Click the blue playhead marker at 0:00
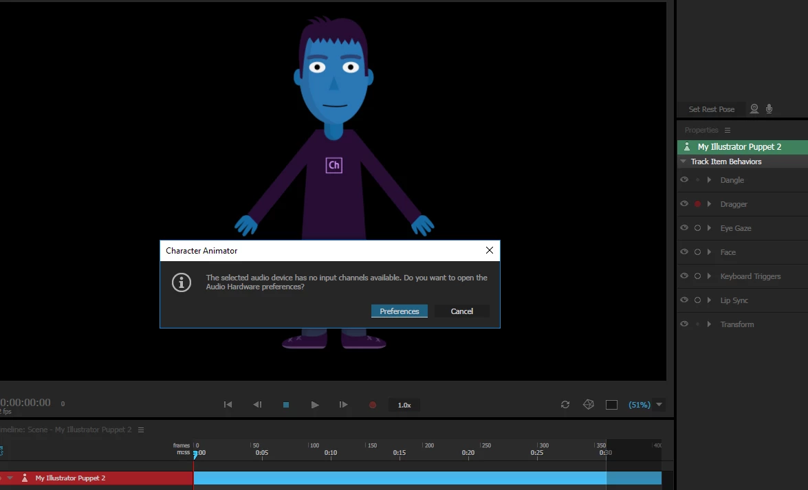Screen dimensions: 808x490 point(195,454)
